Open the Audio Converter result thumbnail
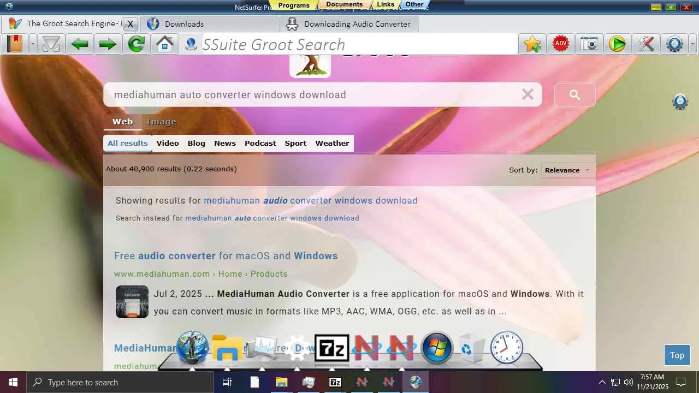This screenshot has width=699, height=393. 132,302
